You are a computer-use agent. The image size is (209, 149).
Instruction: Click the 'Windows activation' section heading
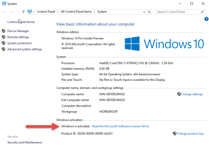pos(69,120)
